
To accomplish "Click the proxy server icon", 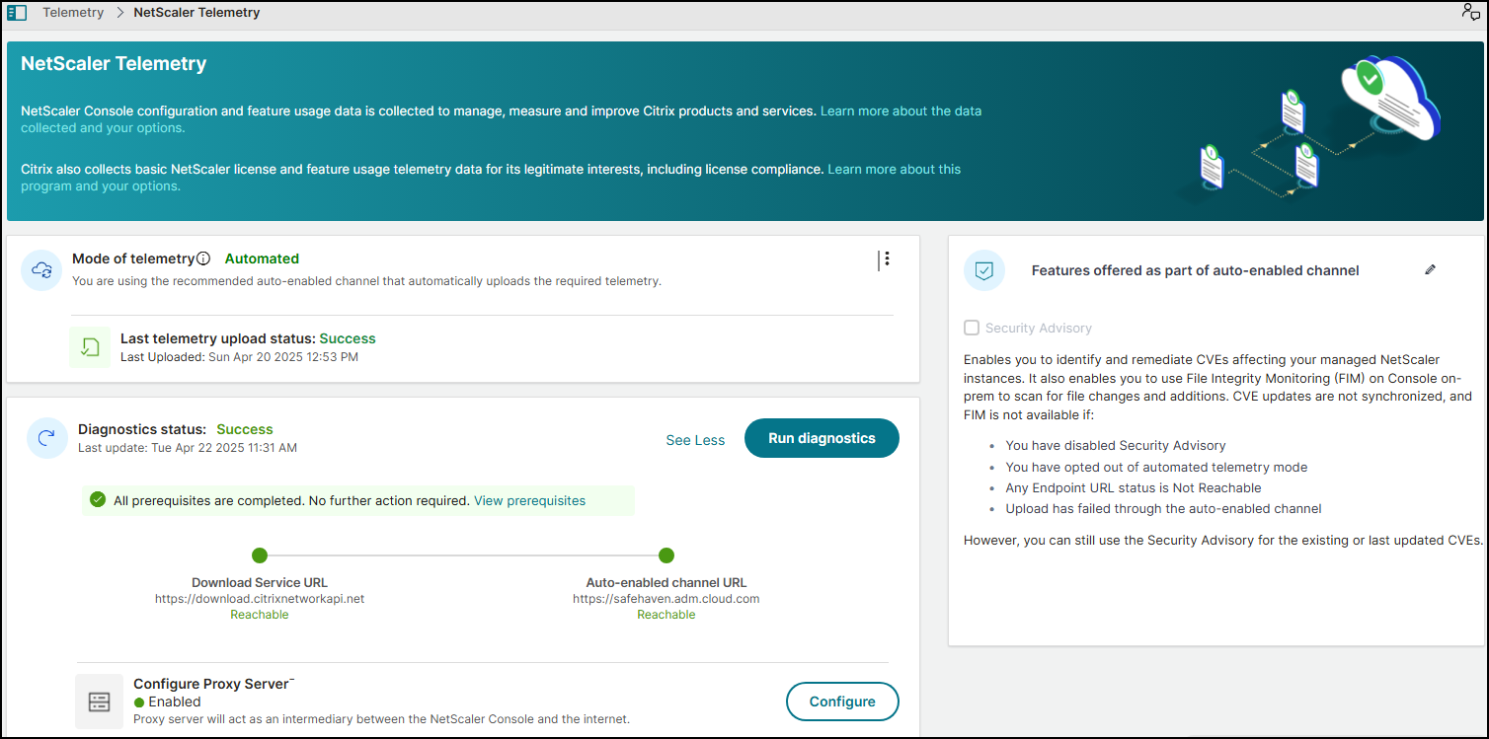I will (x=100, y=702).
